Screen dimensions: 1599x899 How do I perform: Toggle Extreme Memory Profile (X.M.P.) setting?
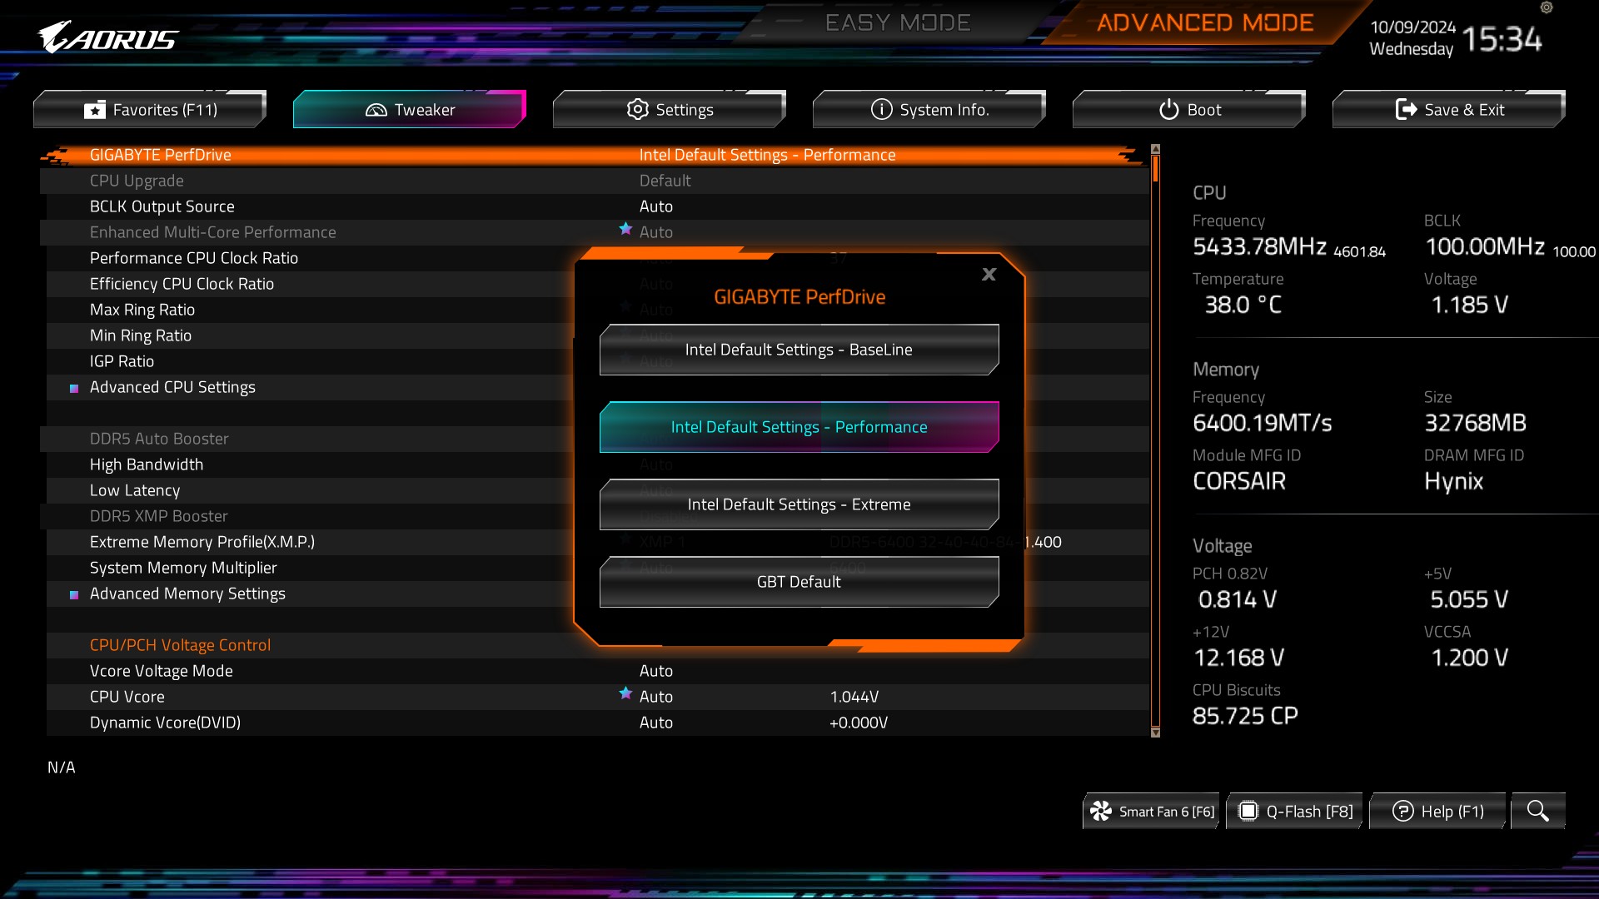coord(202,541)
